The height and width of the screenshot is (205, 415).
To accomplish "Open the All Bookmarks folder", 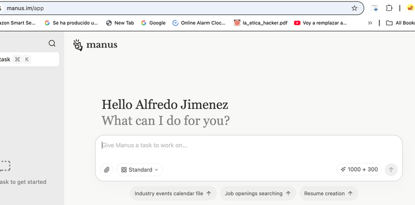I will tap(400, 23).
